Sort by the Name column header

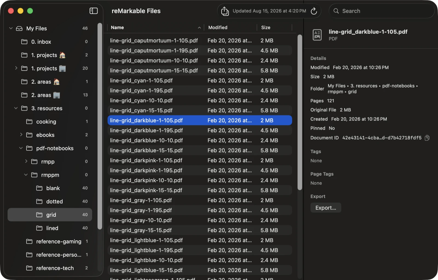155,28
